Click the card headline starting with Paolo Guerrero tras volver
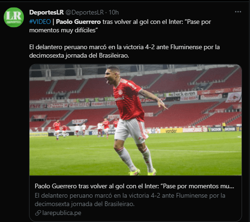Screen dimensions: 250x222 click(134, 186)
